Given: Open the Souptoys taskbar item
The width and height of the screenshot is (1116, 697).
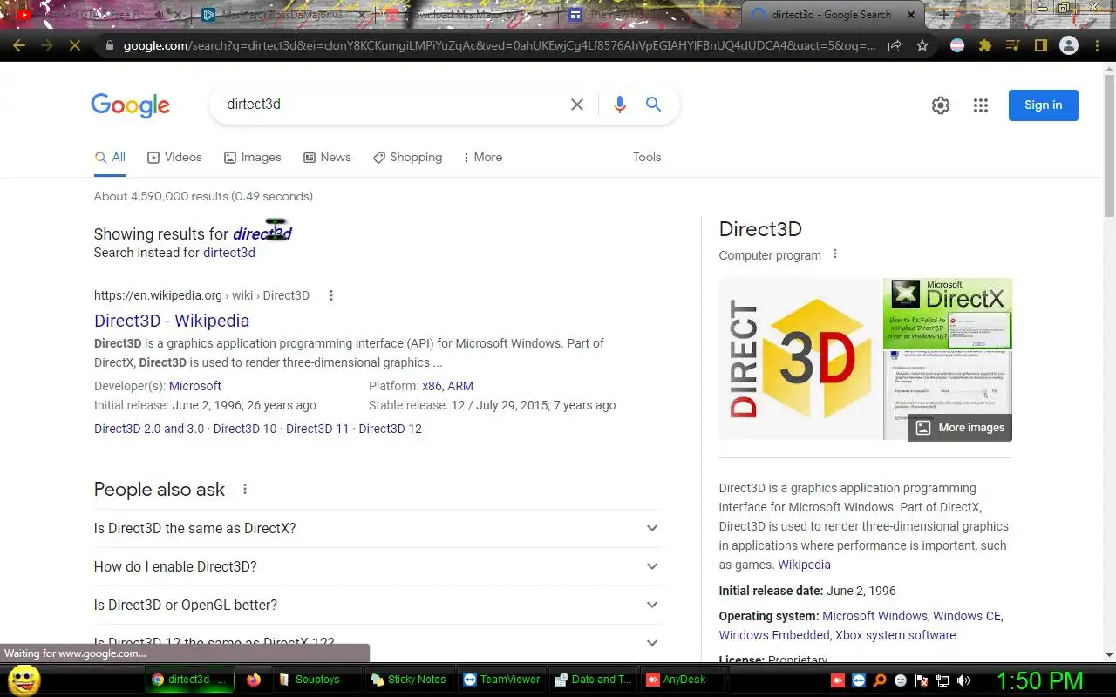Looking at the screenshot, I should 316,680.
